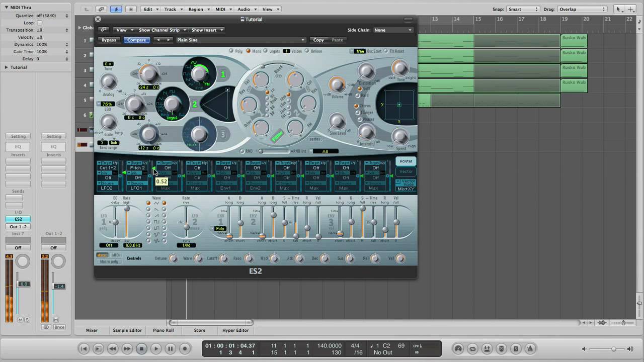This screenshot has height=362, width=644.
Task: Open Side Chain None dropdown
Action: coord(392,30)
